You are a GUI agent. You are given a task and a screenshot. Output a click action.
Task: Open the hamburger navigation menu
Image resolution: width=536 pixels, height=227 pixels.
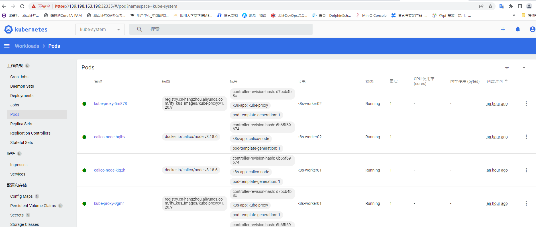click(7, 46)
